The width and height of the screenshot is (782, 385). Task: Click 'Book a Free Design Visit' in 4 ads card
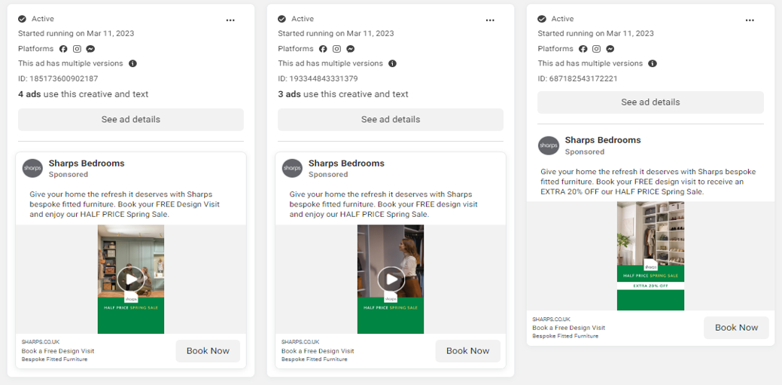(58, 351)
